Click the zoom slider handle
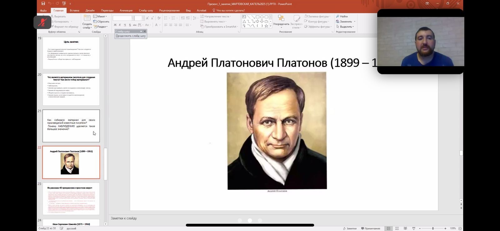The image size is (500, 231). click(433, 228)
